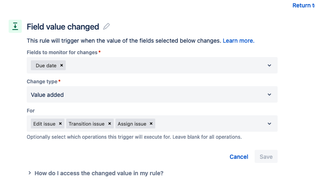Open the Learn more link
This screenshot has width=315, height=190.
[x=238, y=41]
